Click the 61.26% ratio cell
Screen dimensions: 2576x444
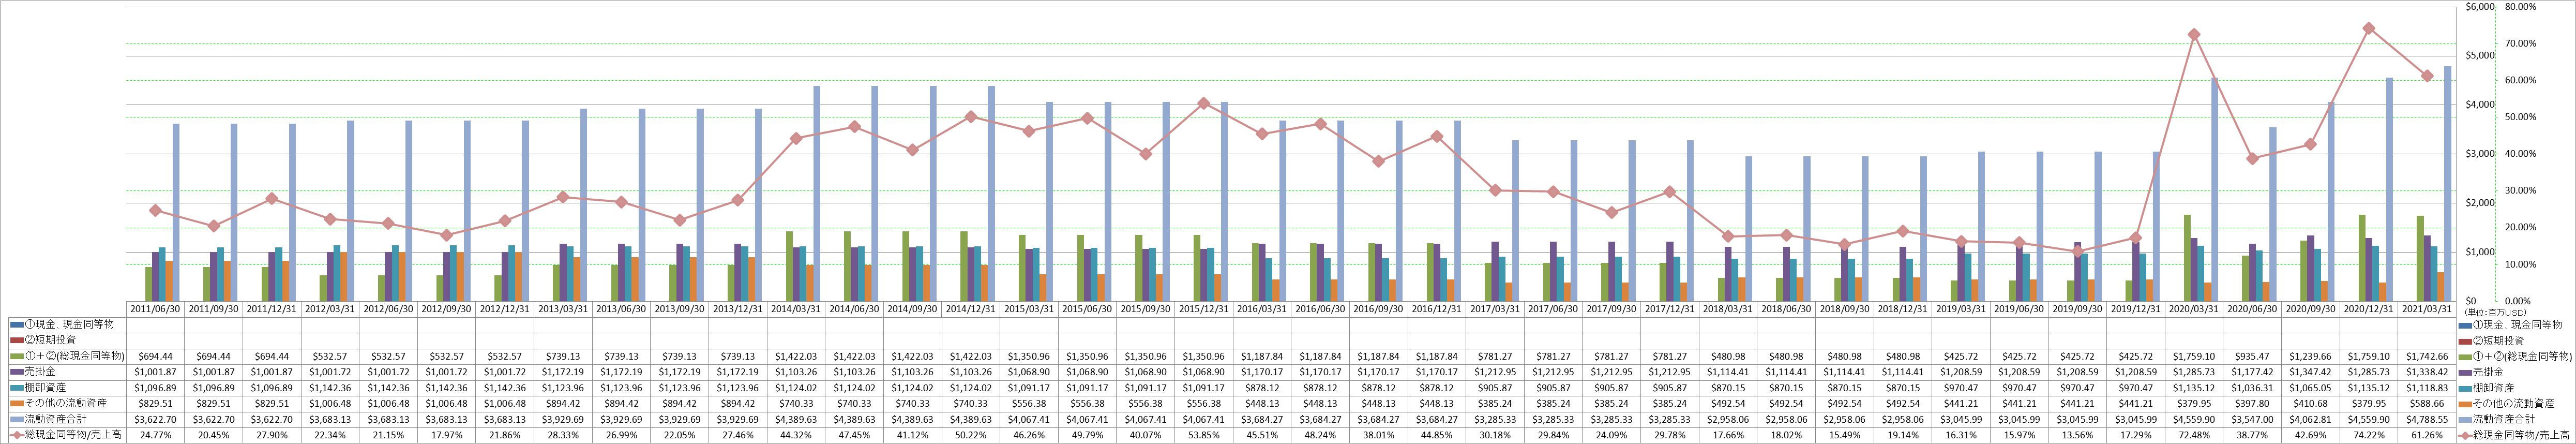[x=2426, y=435]
